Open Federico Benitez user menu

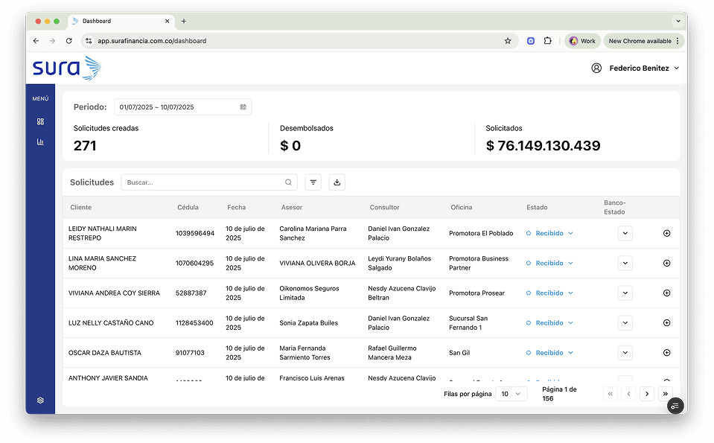[x=638, y=68]
